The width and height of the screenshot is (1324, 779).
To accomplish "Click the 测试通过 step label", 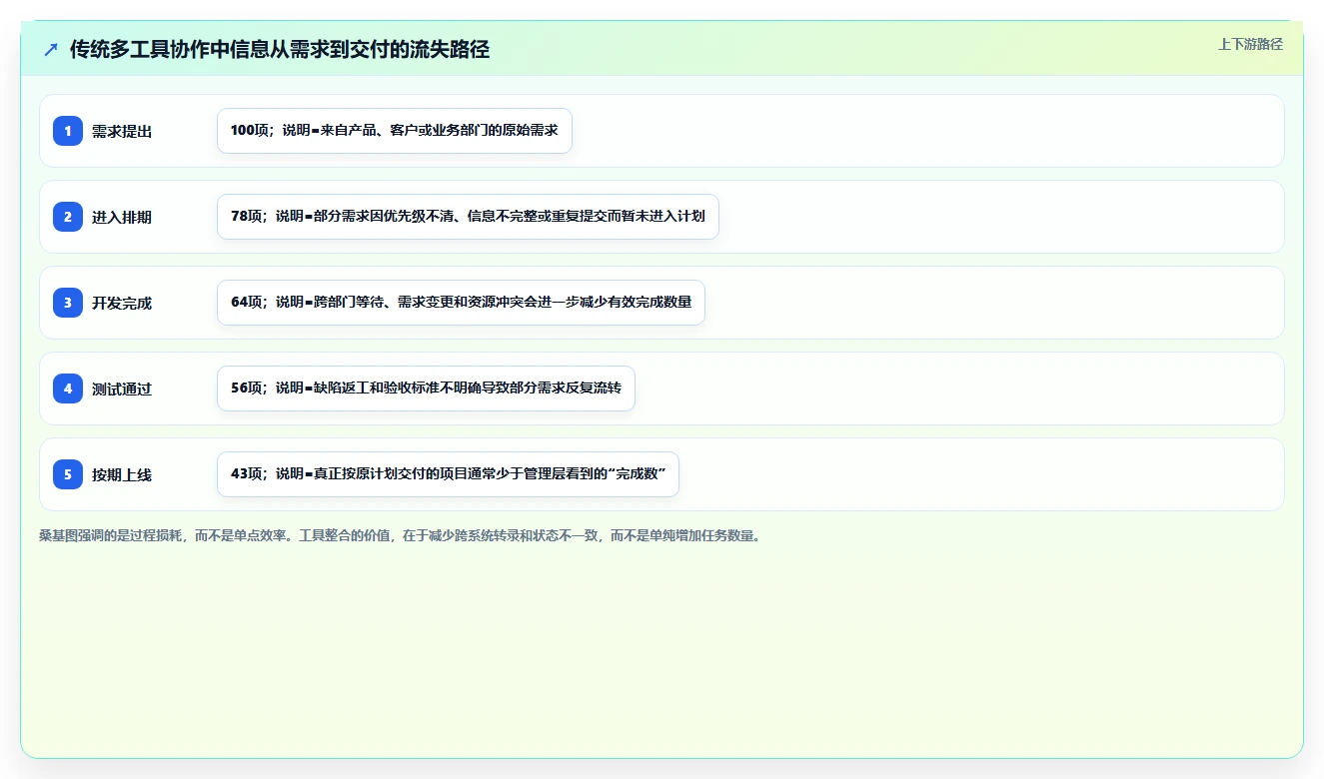I will [x=122, y=389].
